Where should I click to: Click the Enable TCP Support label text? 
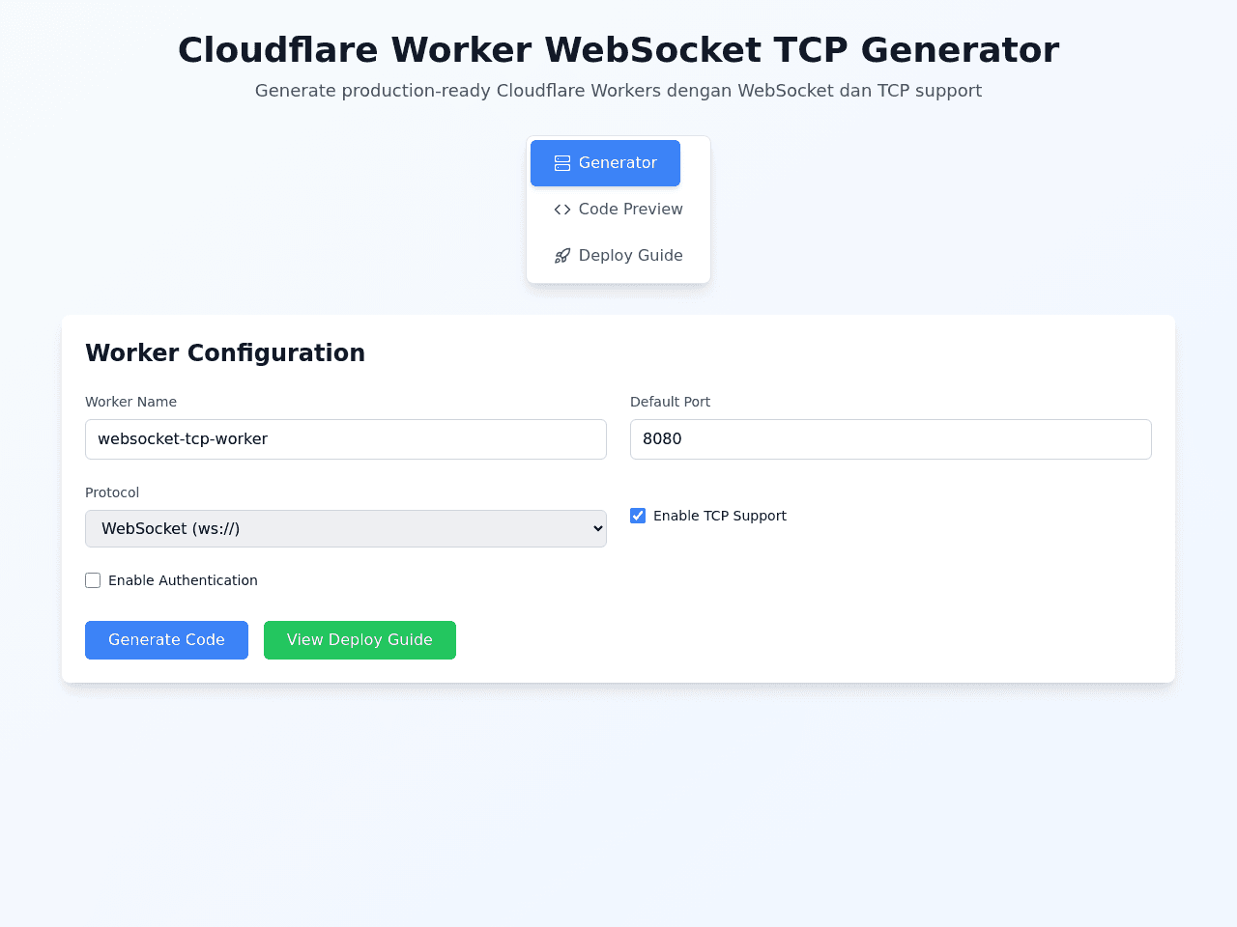click(x=720, y=516)
